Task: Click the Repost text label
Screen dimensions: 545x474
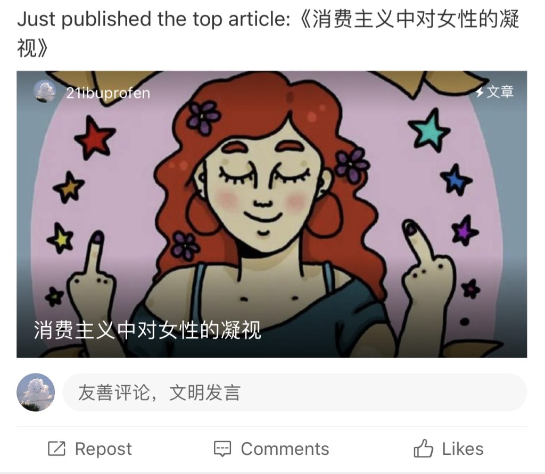Action: (x=103, y=448)
